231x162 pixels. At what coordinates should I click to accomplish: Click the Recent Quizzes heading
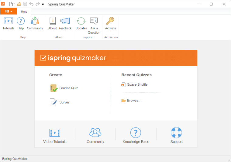(x=136, y=75)
